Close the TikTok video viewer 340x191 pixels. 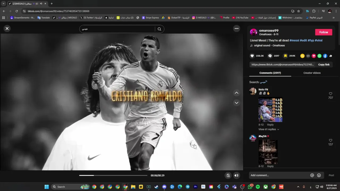point(7,28)
